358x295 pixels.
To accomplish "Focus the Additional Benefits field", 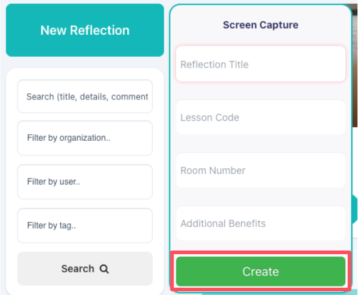I will click(261, 223).
